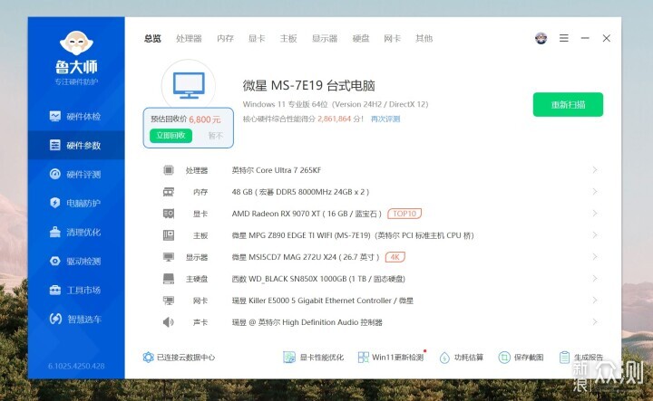Screen dimensions: 653x401
Task: Click the score 2,861,864 value
Action: 335,119
